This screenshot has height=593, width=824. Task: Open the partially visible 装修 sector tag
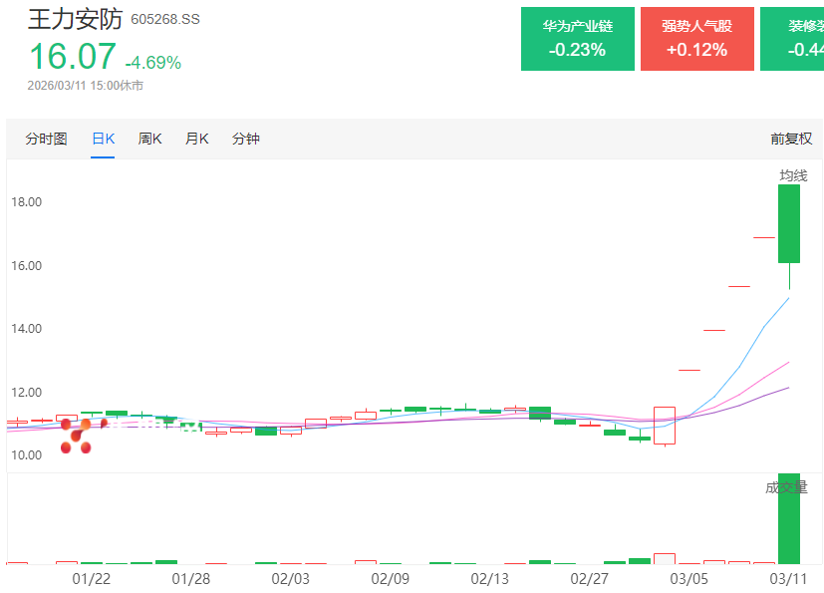[x=791, y=39]
